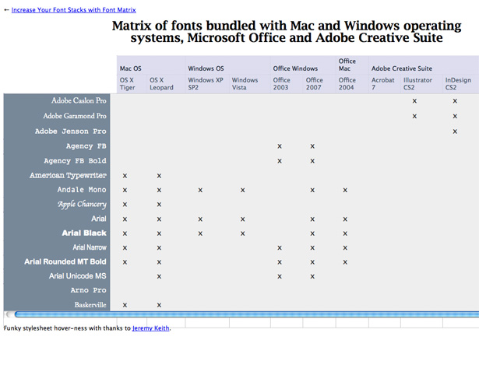The image size is (479, 389).
Task: Open the Increase Your Font Stacks link
Action: pyautogui.click(x=74, y=10)
